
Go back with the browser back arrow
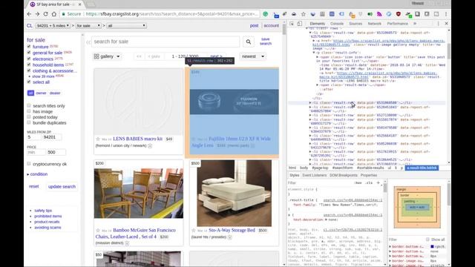[29, 14]
